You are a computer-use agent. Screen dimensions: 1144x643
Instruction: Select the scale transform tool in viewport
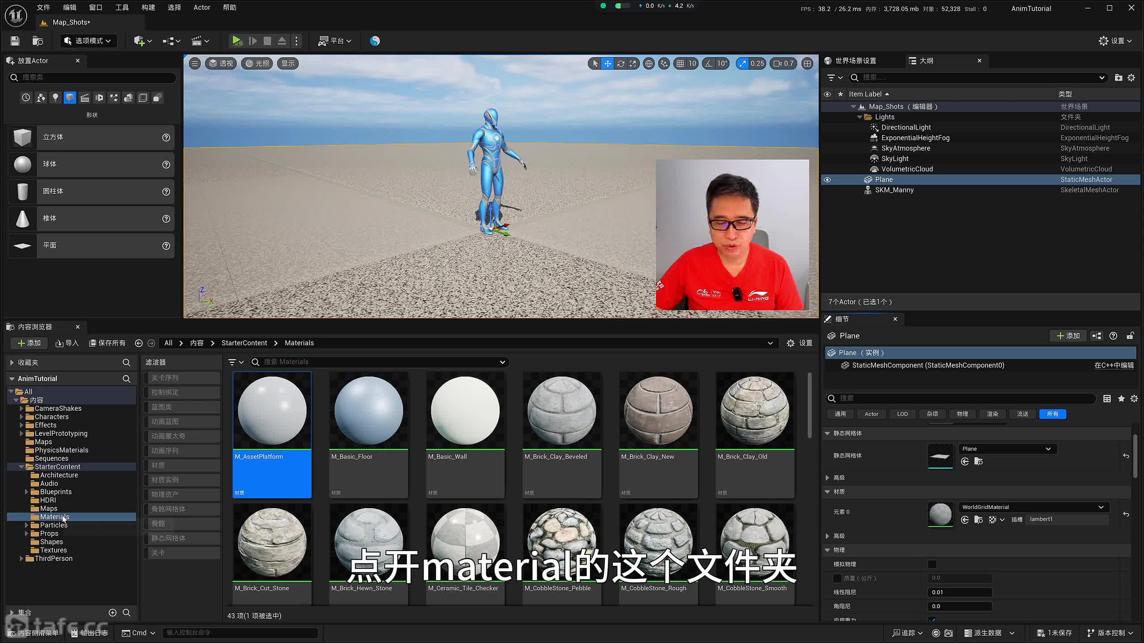point(633,63)
